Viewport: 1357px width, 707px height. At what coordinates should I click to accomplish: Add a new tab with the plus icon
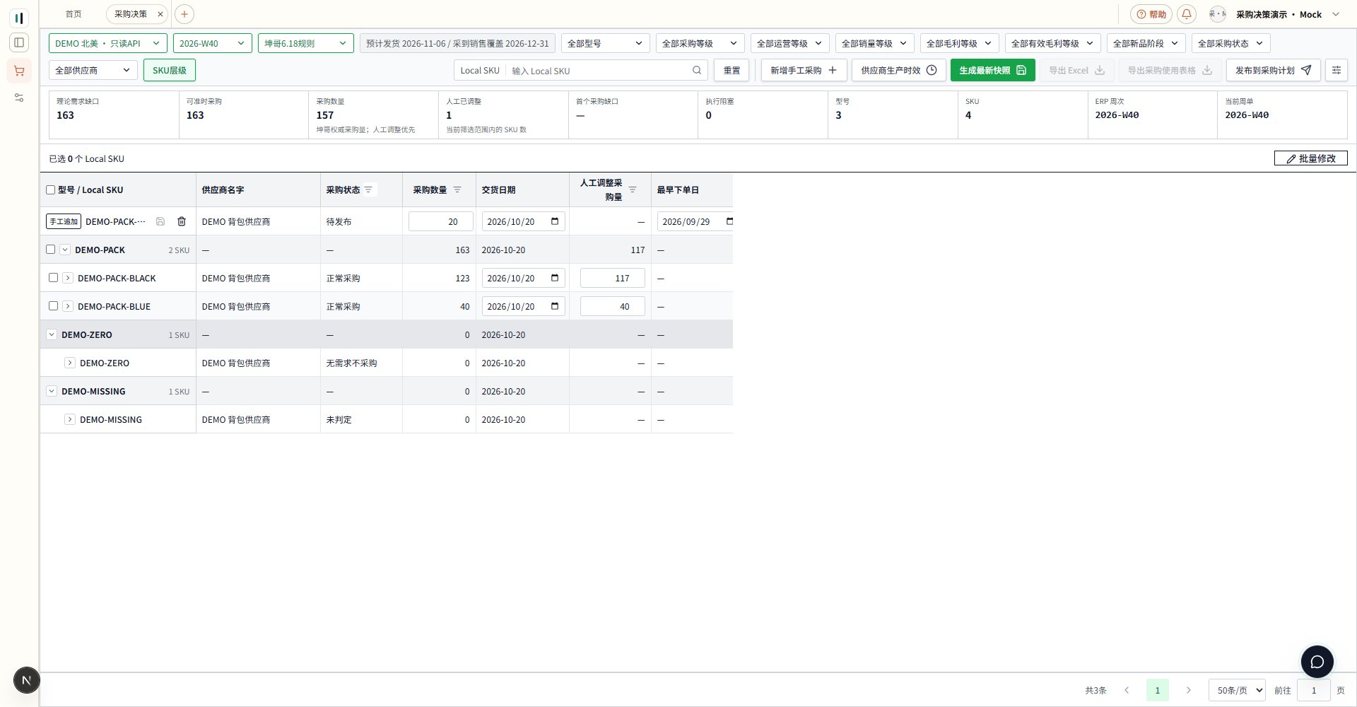coord(184,14)
